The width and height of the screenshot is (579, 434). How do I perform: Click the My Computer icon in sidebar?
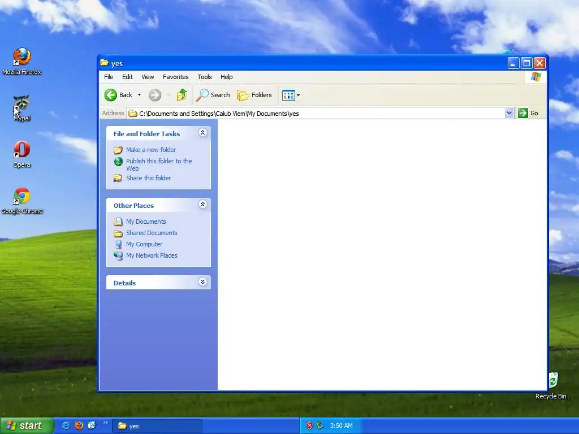(118, 244)
